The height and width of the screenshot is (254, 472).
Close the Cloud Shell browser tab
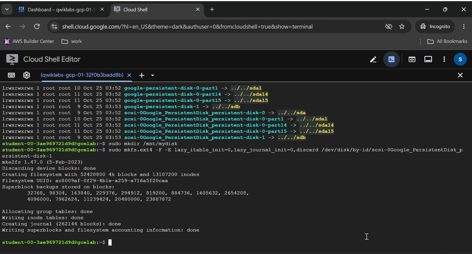198,9
